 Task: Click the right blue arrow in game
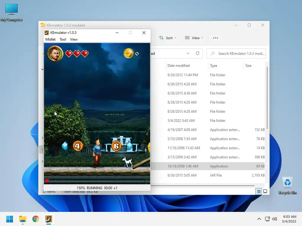pos(130,146)
